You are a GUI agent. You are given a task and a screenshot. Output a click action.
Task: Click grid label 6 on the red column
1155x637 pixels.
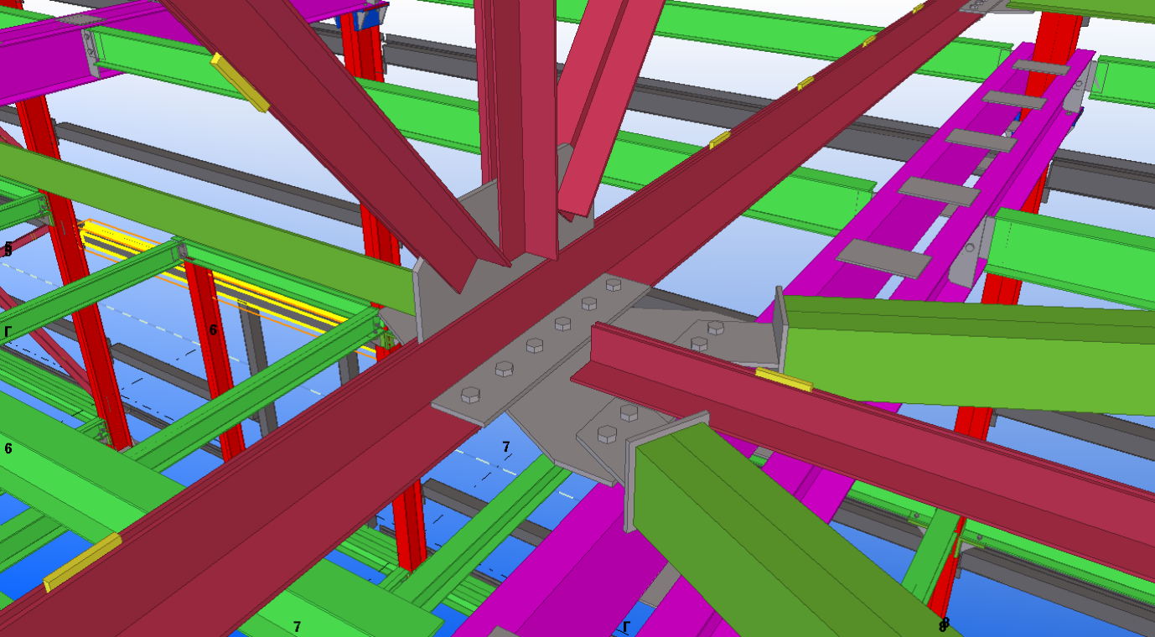point(213,330)
